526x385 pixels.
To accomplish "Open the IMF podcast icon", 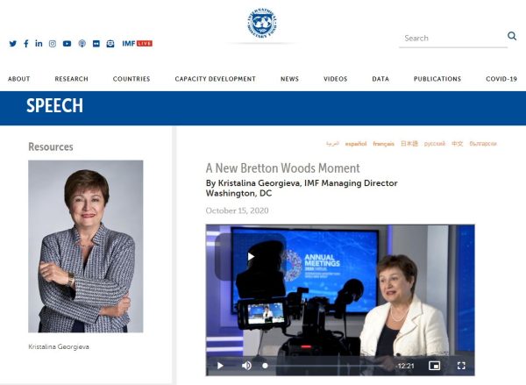I will [82, 44].
